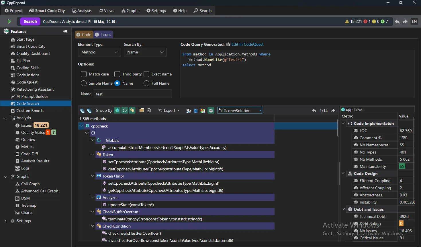Collapse the Analysis section in sidebar
Screen dimensions: 421x247
(x=5, y=118)
